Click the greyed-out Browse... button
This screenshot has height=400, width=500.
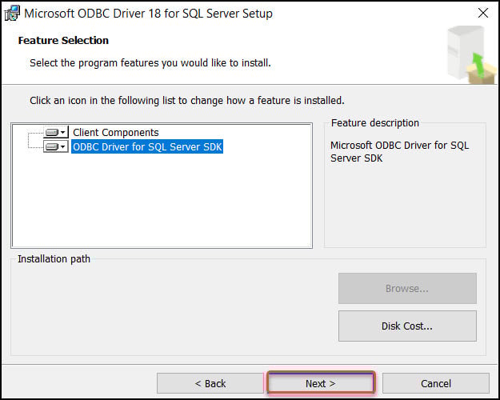click(x=407, y=288)
